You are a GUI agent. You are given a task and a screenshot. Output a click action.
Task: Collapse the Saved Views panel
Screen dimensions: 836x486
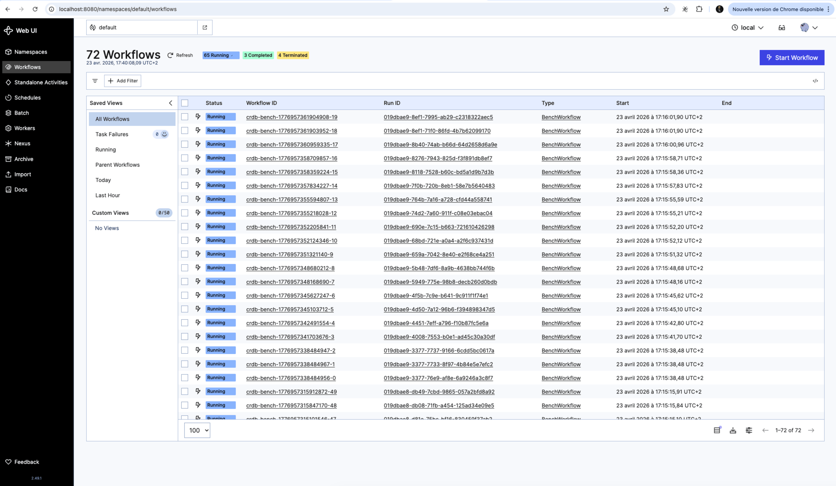pyautogui.click(x=170, y=103)
